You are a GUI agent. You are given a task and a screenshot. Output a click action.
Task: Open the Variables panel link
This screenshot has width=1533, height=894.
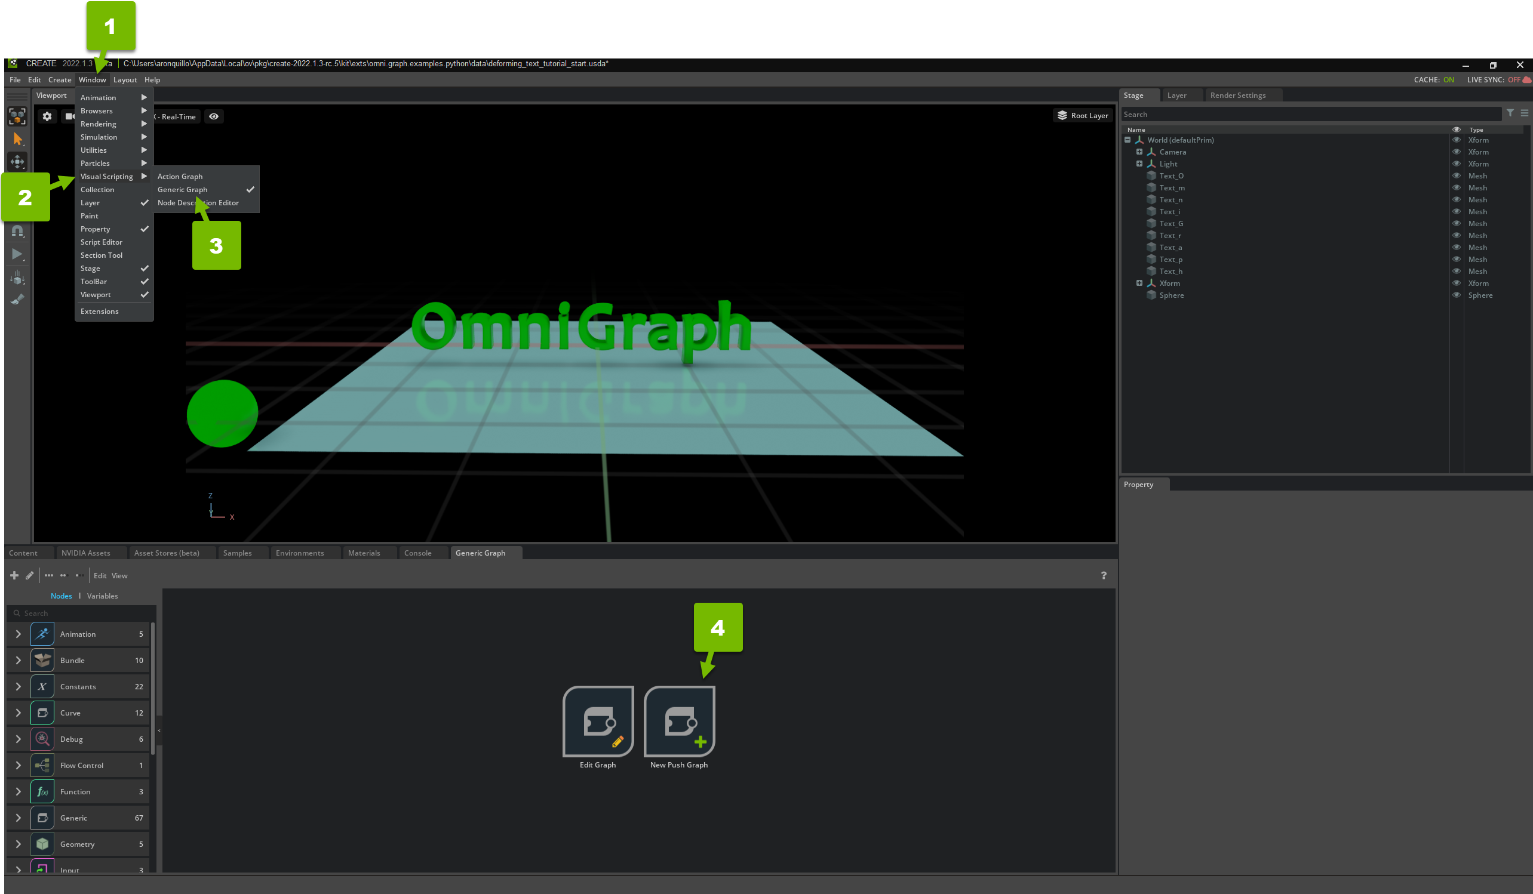pos(102,596)
